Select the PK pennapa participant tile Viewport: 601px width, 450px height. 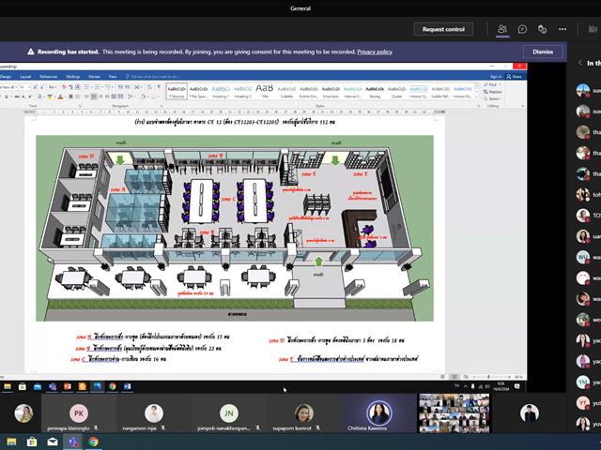pos(79,413)
